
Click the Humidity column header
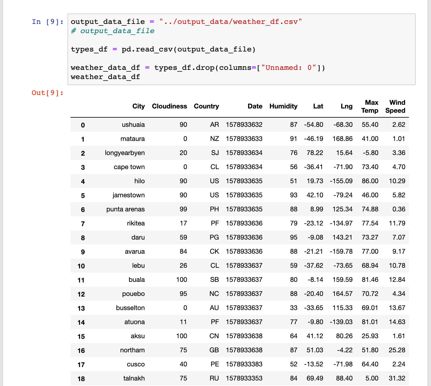point(284,106)
